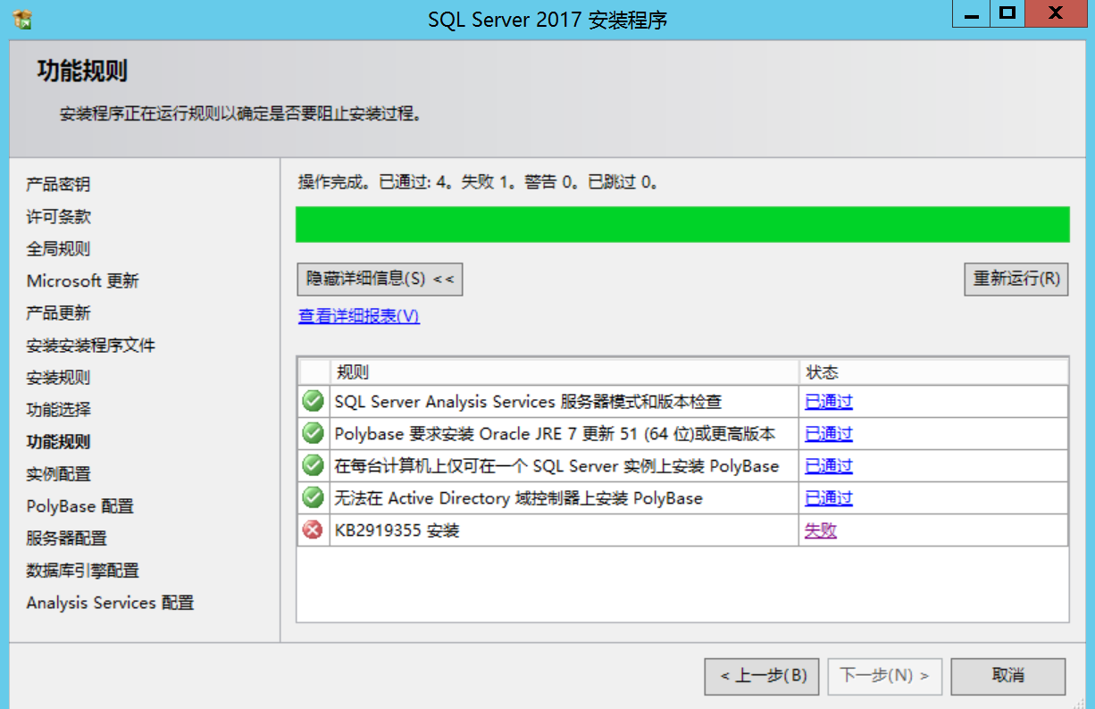The height and width of the screenshot is (709, 1095).
Task: Select Analysis Services 配置 step in sidebar
Action: click(x=111, y=603)
